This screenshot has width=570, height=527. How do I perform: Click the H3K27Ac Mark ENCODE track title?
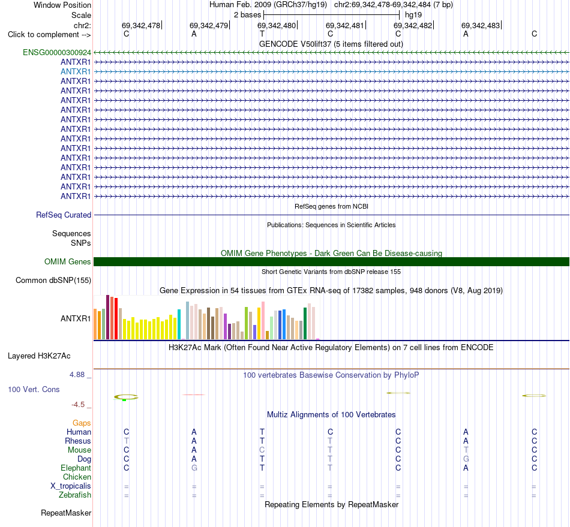point(331,347)
